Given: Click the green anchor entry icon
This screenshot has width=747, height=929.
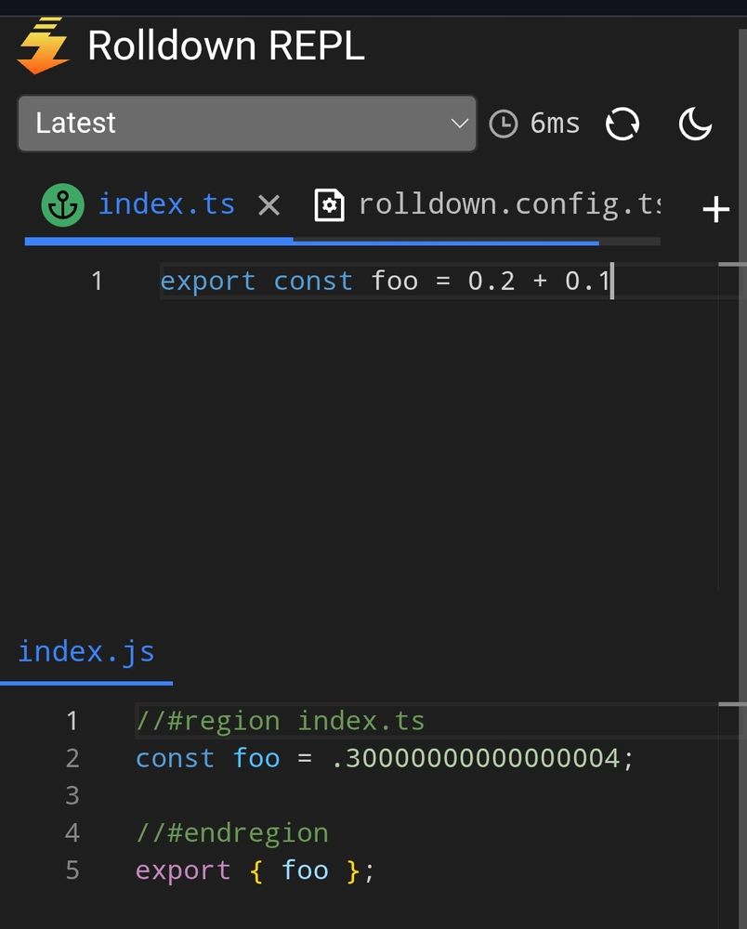Looking at the screenshot, I should coord(63,205).
